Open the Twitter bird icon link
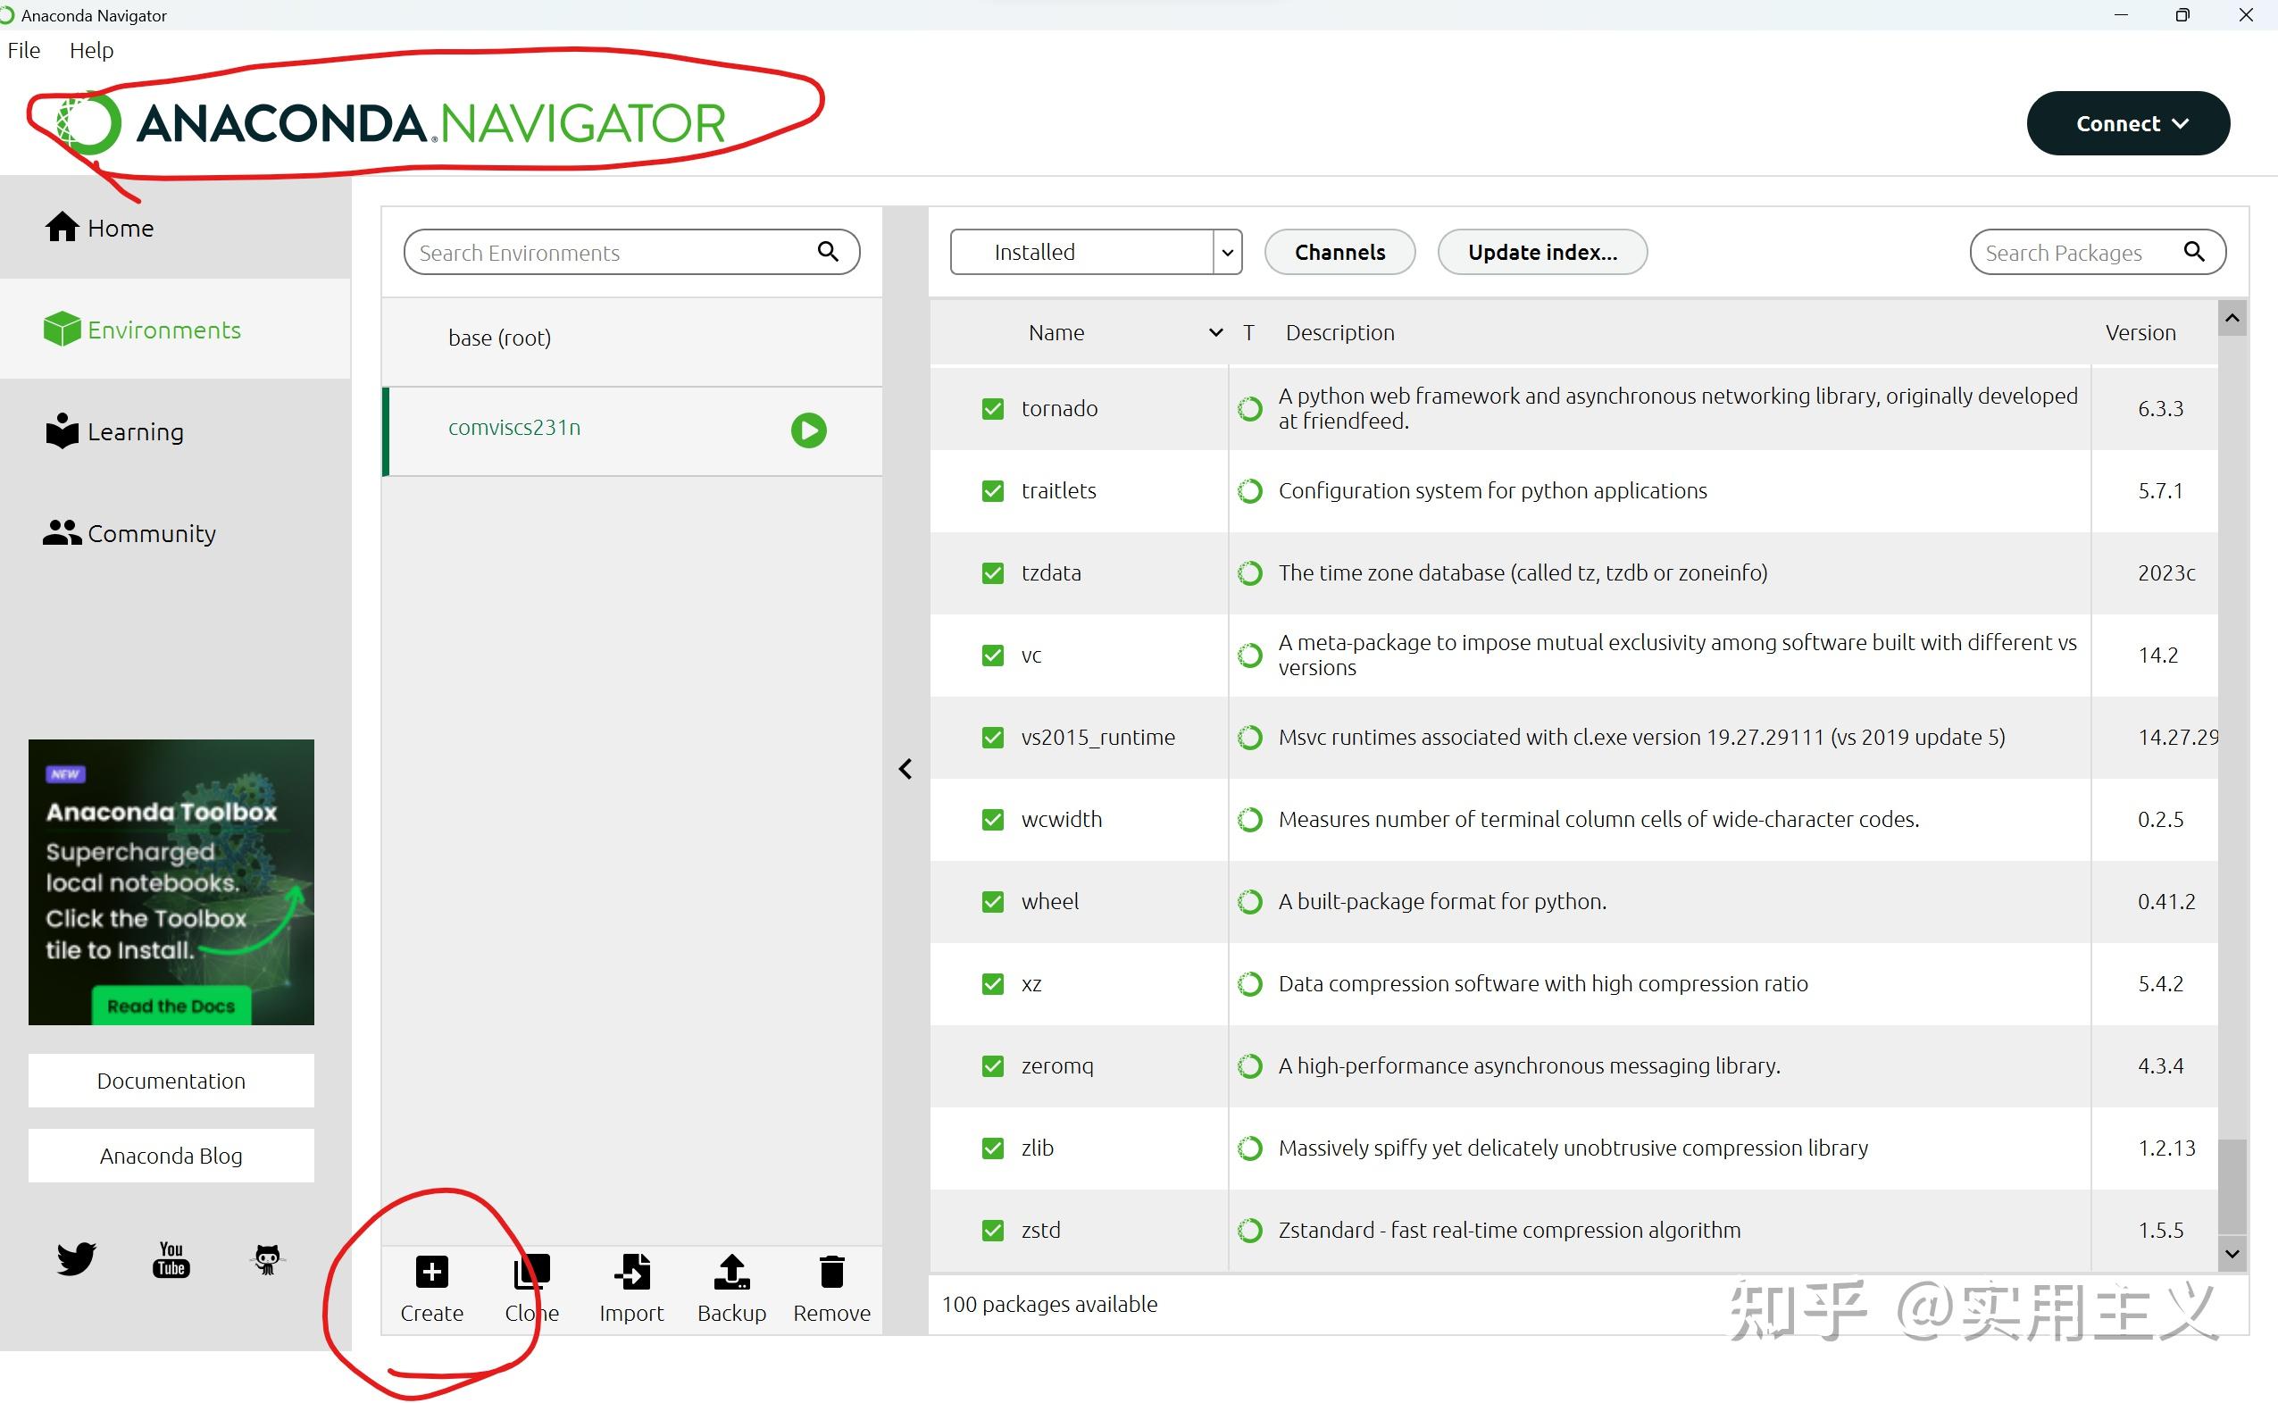The width and height of the screenshot is (2278, 1403). (x=76, y=1258)
